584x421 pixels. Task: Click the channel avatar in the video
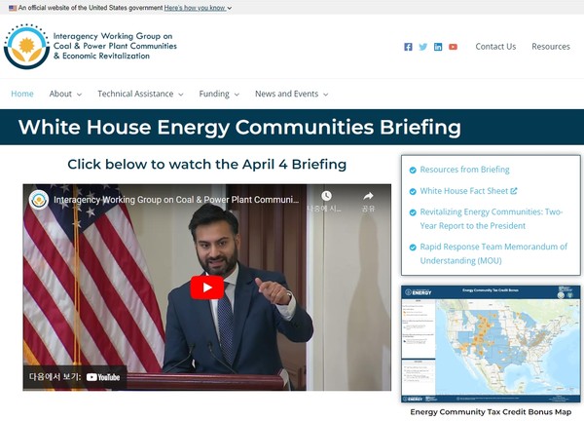click(39, 200)
